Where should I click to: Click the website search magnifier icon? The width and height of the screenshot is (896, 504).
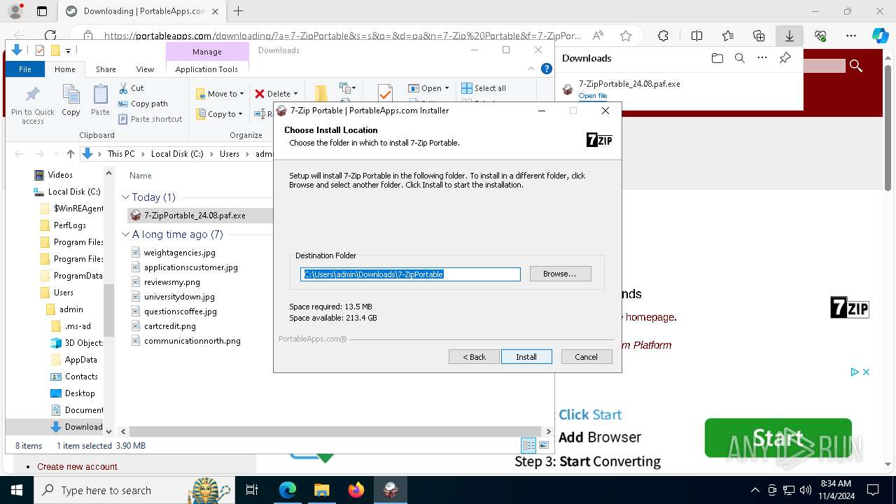pos(855,66)
